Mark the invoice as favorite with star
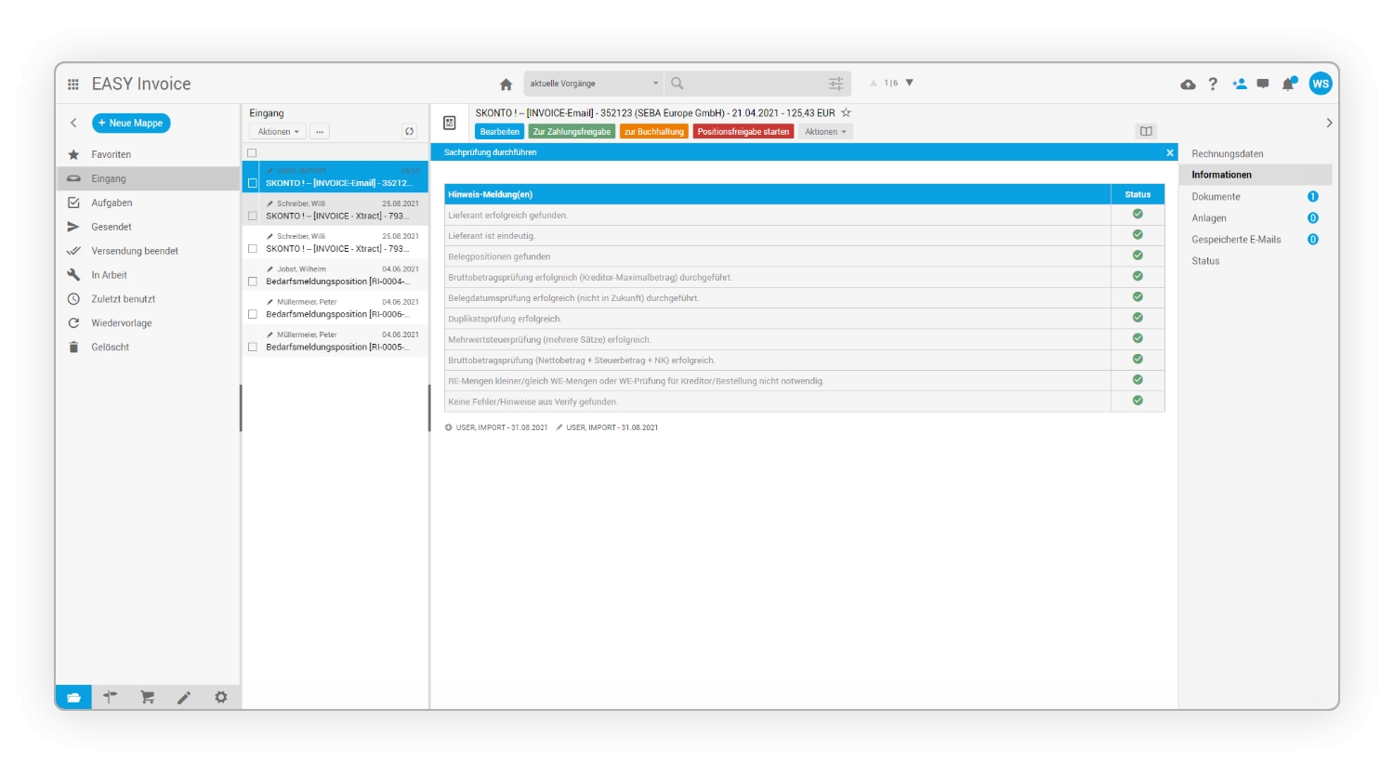The image size is (1394, 774). click(x=846, y=113)
